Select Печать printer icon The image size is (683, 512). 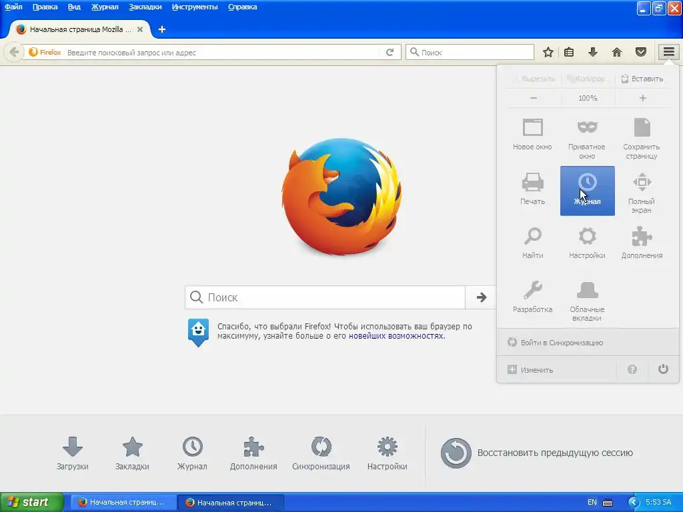tap(532, 189)
